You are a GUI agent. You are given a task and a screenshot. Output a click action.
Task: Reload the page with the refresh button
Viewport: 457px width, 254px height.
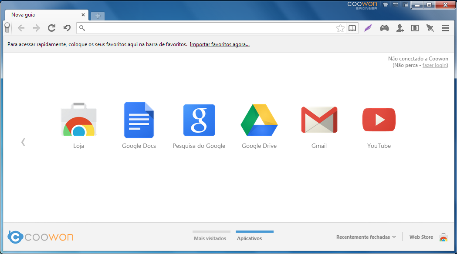click(51, 28)
